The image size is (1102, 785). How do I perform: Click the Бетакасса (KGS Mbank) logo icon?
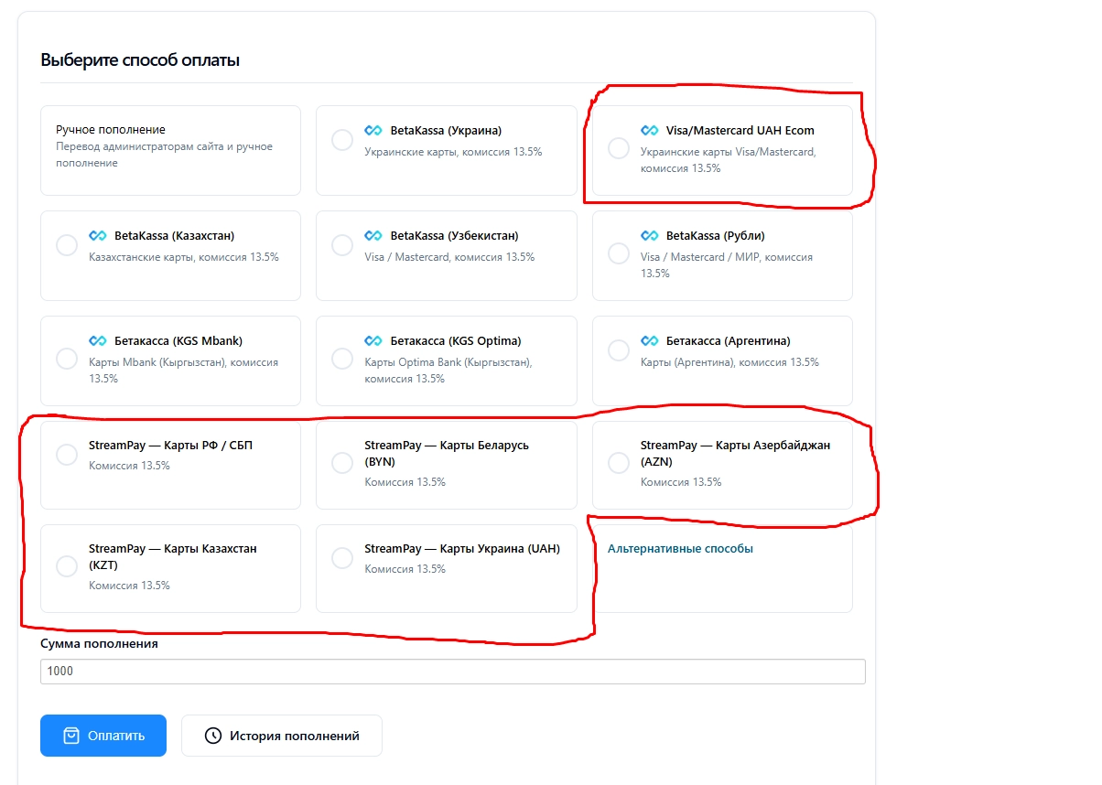pyautogui.click(x=98, y=340)
